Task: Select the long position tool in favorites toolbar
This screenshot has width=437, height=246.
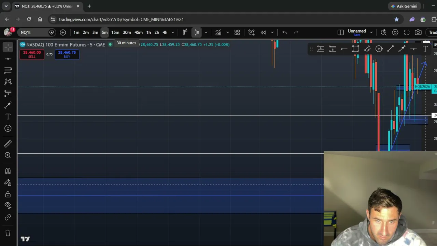Action: coord(321,49)
